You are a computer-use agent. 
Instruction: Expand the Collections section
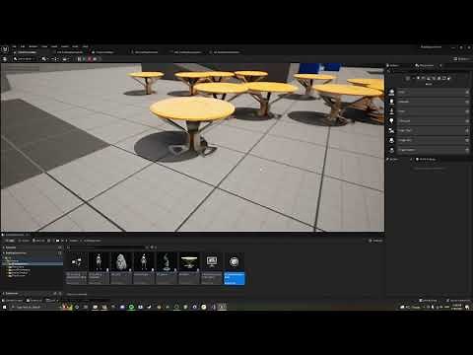pos(11,293)
